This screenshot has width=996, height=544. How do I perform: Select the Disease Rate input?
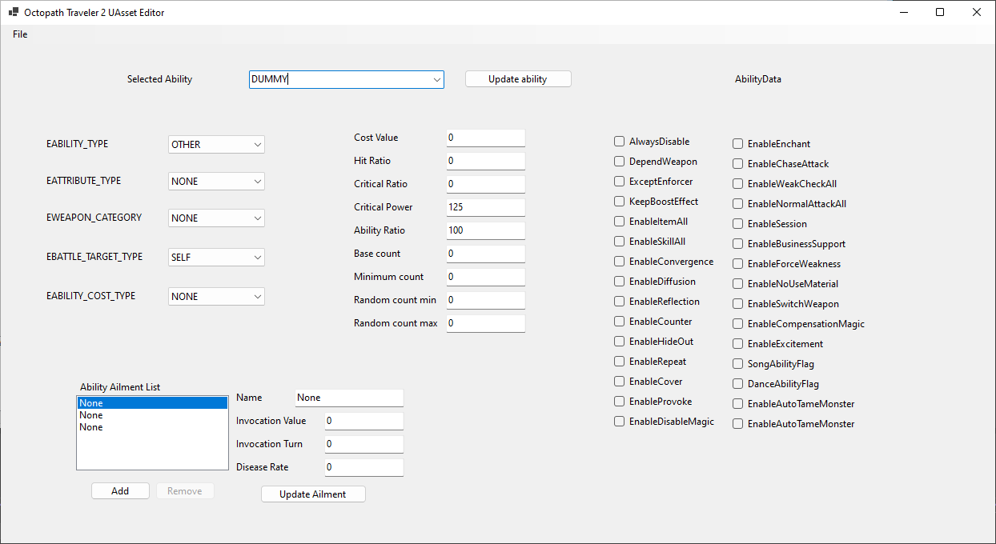(363, 467)
